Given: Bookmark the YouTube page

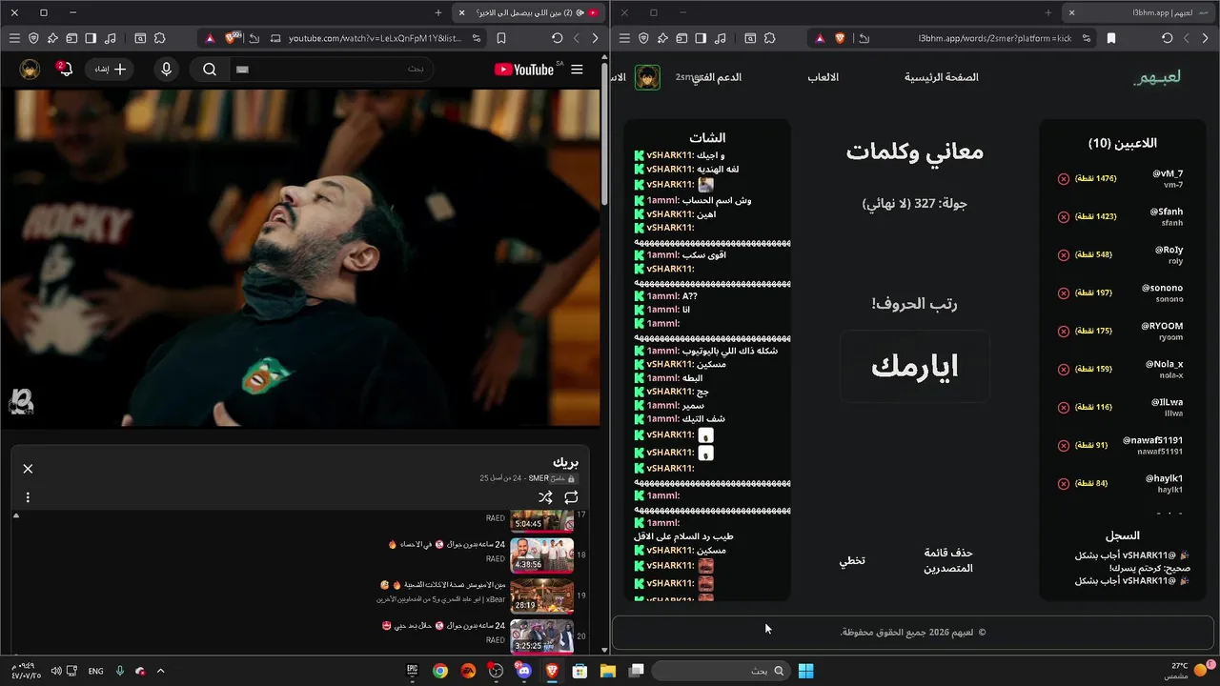Looking at the screenshot, I should click(501, 38).
